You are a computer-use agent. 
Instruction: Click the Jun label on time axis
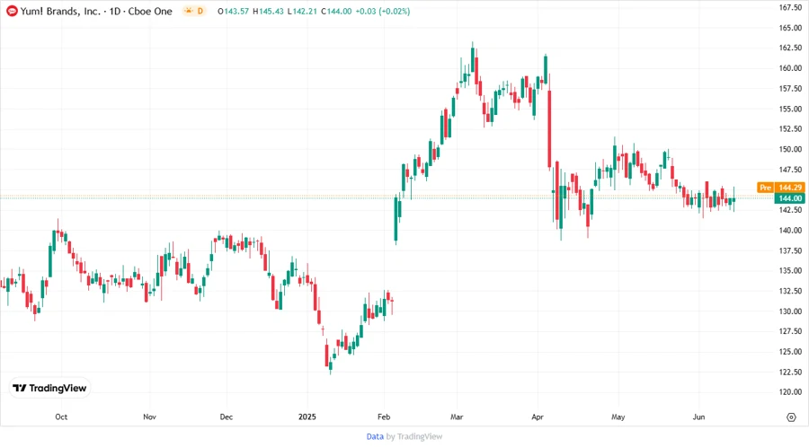pyautogui.click(x=698, y=416)
